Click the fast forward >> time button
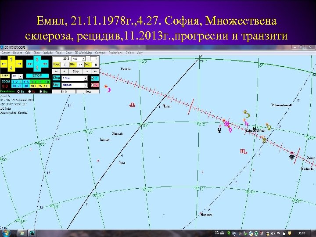This screenshot has height=237, width=316. coord(95,72)
